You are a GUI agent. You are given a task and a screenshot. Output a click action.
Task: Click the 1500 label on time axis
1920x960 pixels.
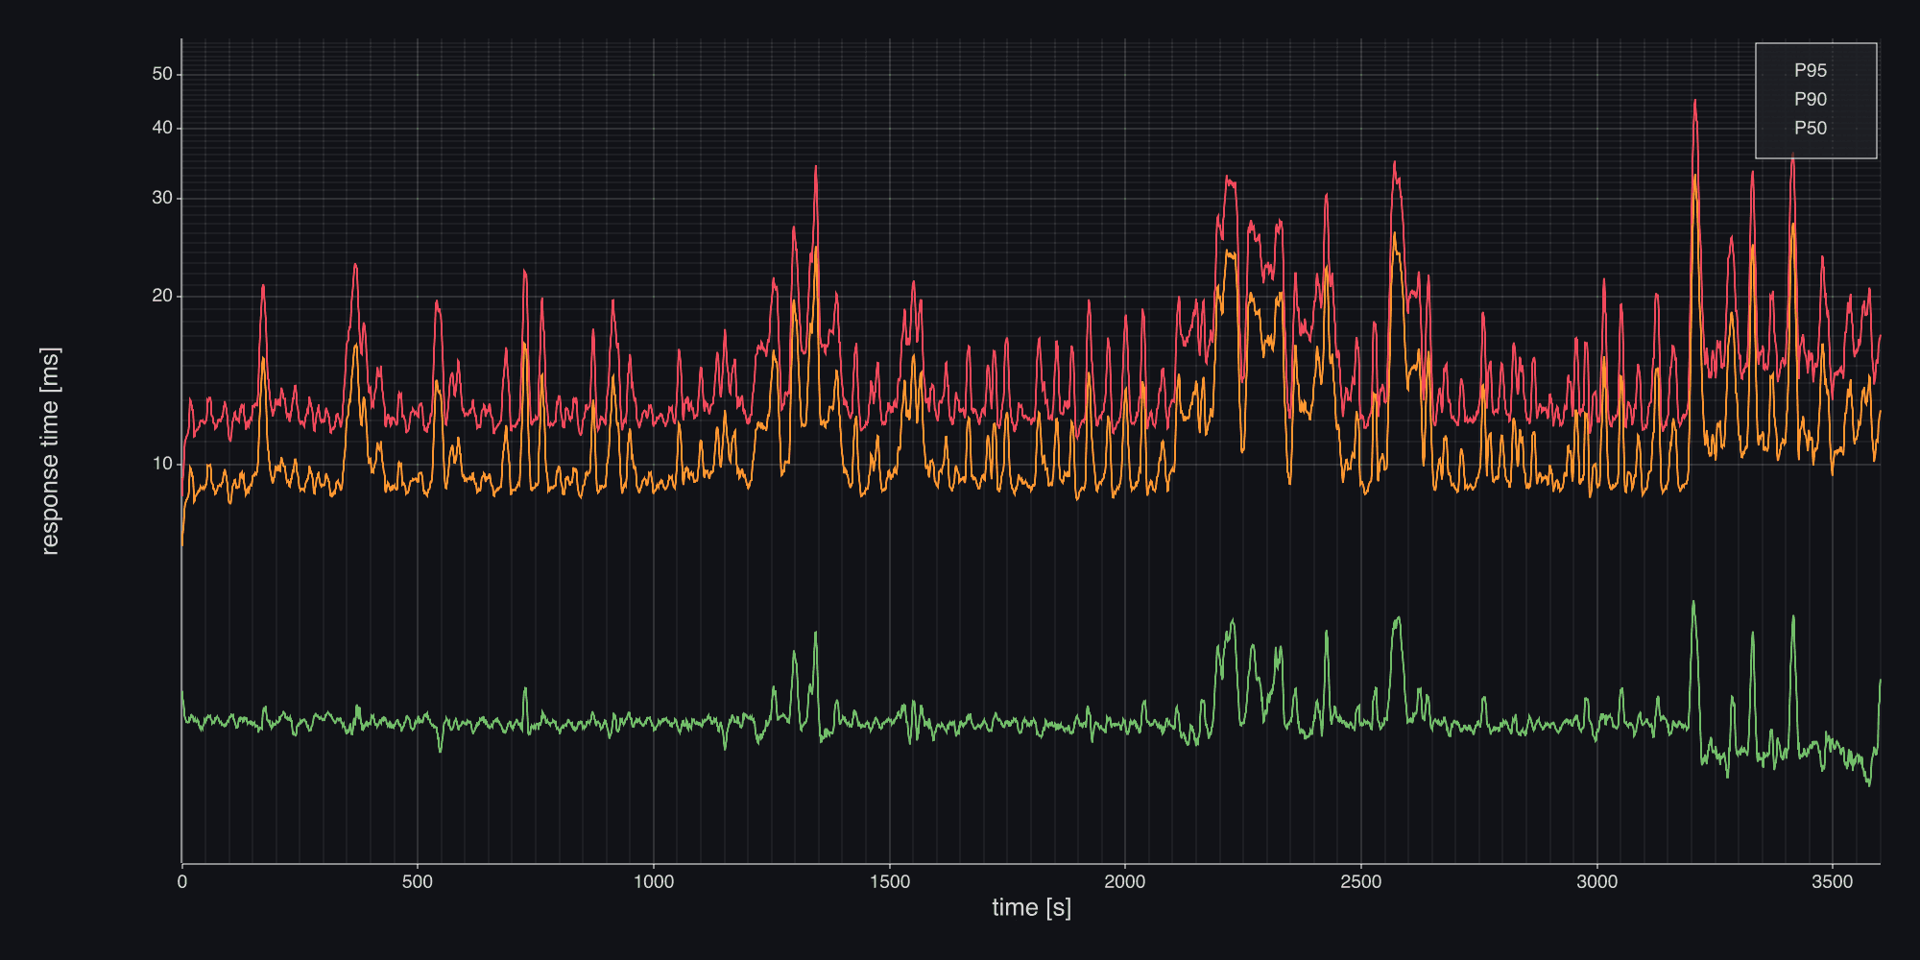click(890, 882)
